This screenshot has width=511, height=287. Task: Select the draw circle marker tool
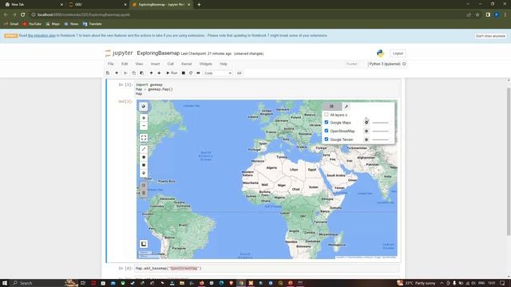144,157
